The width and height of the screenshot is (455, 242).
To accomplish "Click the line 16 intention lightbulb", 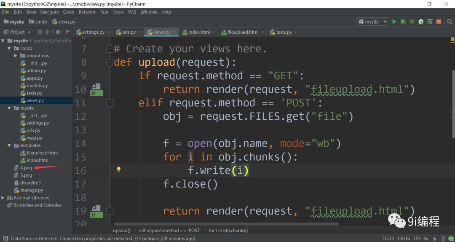I will click(118, 169).
